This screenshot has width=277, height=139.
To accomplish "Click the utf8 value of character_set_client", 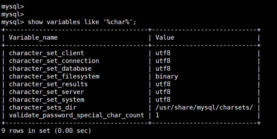I will tap(163, 53).
